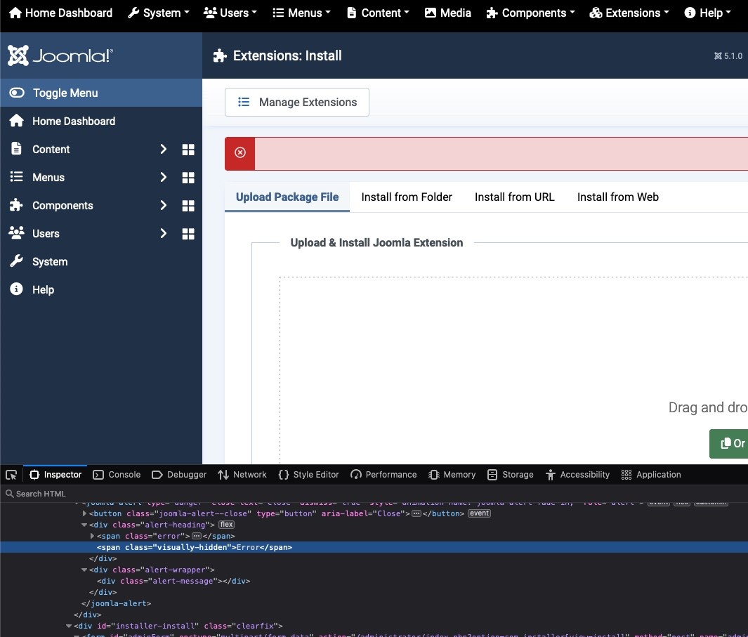Expand the Users submenu chevron in sidebar
Viewport: 748px width, 637px height.
point(163,233)
